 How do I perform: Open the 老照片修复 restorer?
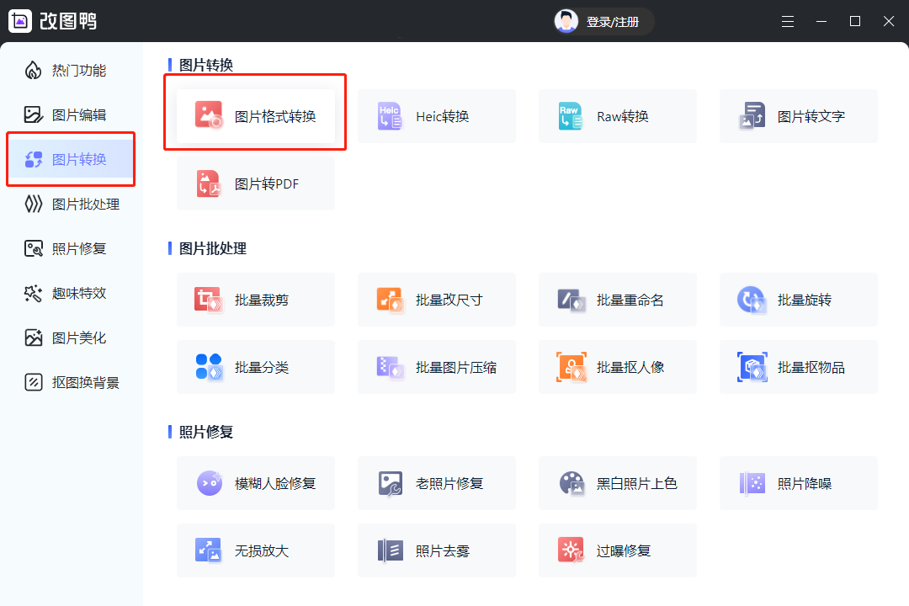point(436,483)
